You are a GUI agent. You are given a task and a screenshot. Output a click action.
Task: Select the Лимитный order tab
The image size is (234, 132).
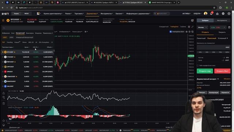[x=201, y=38]
